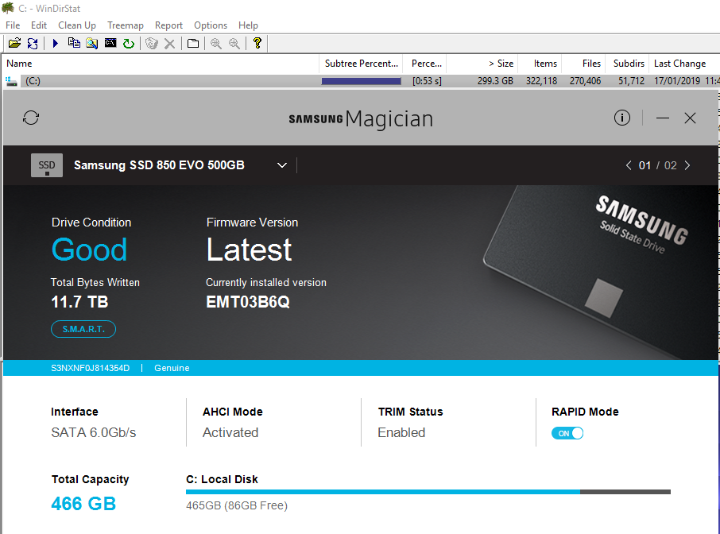This screenshot has height=534, width=720.
Task: Click the Genuine label
Action: coord(172,368)
